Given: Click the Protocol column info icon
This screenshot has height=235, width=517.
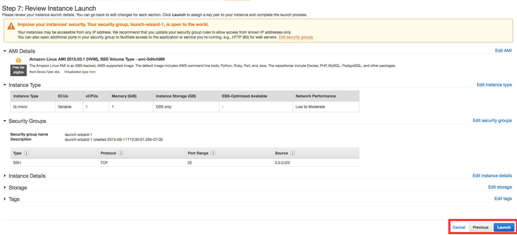Looking at the screenshot, I should coord(121,153).
